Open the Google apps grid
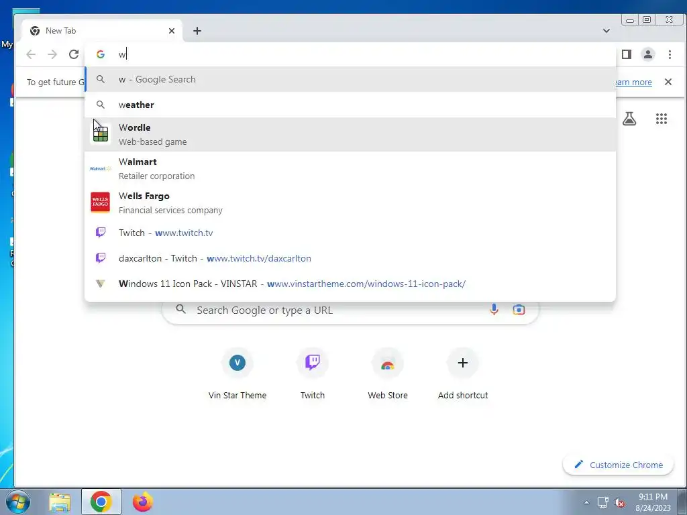 [x=661, y=119]
